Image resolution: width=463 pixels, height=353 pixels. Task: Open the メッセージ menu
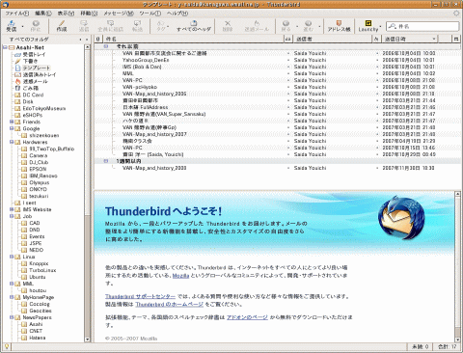coord(119,14)
